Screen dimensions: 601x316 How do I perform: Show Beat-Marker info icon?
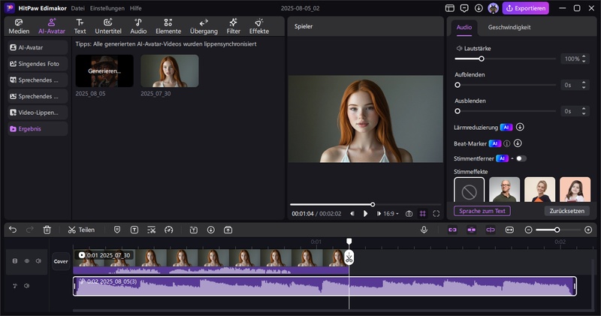[x=506, y=143]
